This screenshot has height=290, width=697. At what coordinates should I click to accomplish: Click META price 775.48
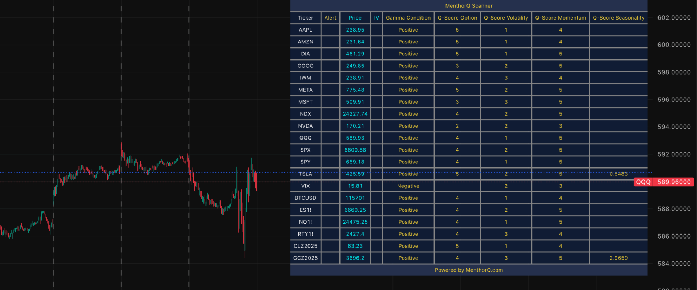[355, 90]
